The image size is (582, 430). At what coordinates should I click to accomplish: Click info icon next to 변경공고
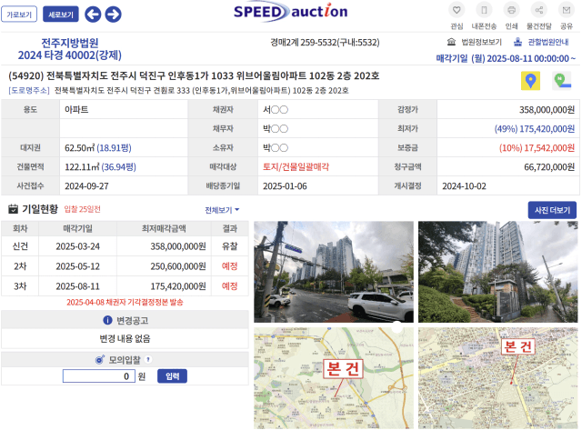click(107, 320)
